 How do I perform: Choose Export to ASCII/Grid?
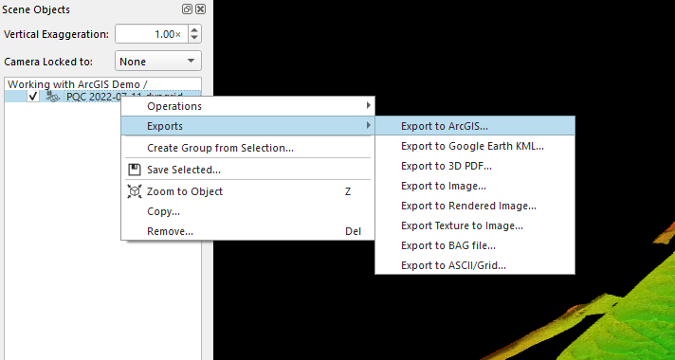coord(475,265)
